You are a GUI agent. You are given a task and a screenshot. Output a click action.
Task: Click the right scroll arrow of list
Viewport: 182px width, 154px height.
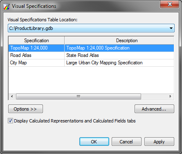click(171, 96)
